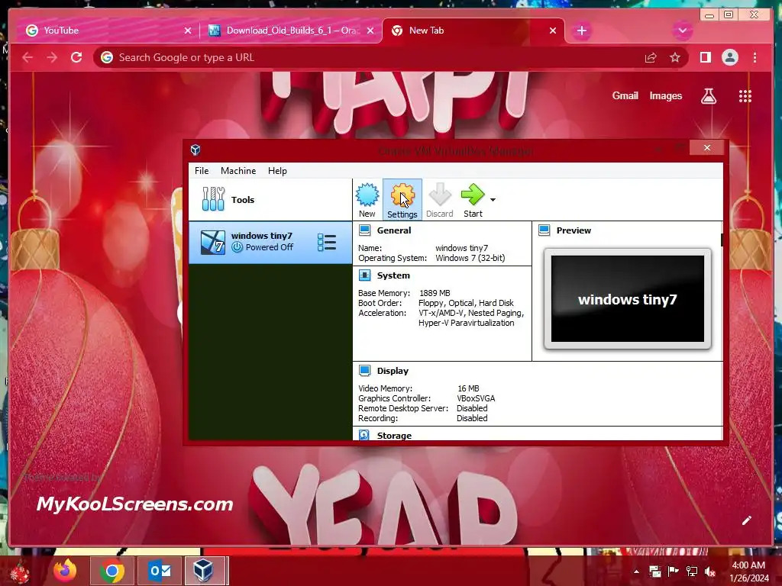Bookmark this tab with the star icon
This screenshot has width=782, height=586.
tap(675, 58)
